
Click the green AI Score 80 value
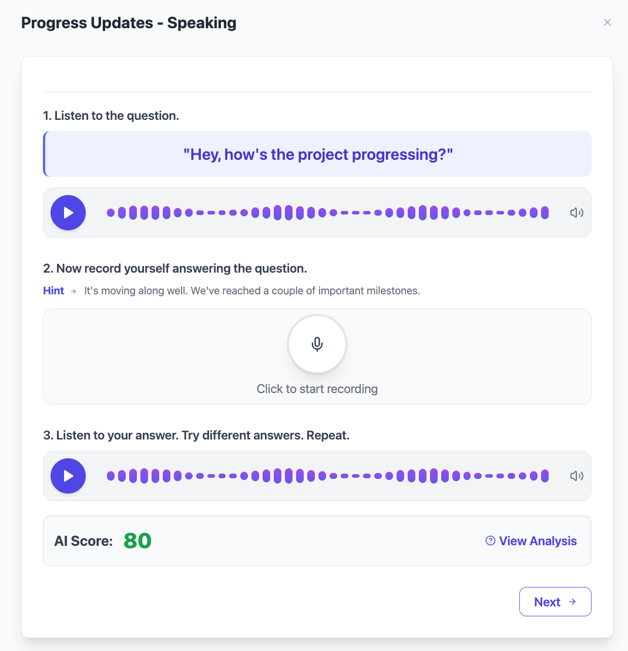tap(137, 541)
